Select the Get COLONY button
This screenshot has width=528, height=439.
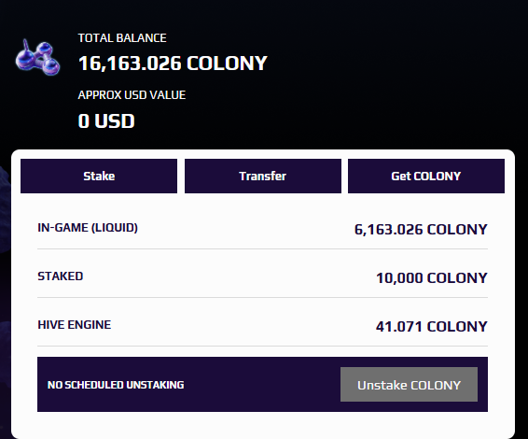(x=426, y=176)
